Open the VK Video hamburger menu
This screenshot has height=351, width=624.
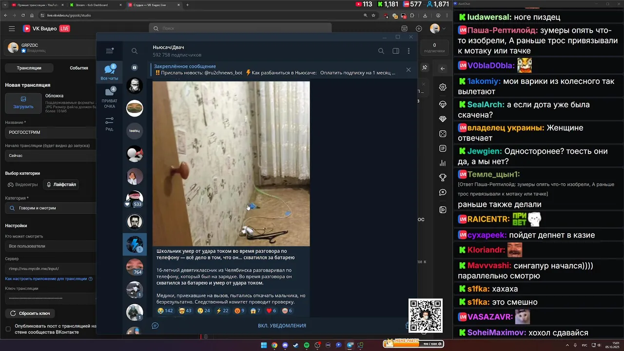tap(12, 29)
